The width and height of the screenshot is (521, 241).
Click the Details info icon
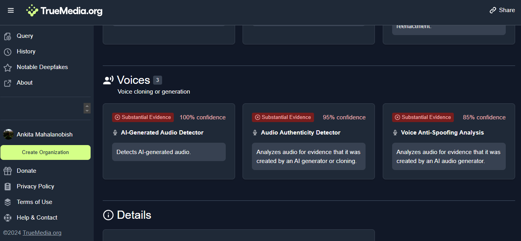(108, 215)
